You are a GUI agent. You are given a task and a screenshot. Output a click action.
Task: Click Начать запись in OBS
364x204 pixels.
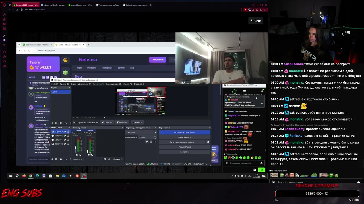coord(185,137)
